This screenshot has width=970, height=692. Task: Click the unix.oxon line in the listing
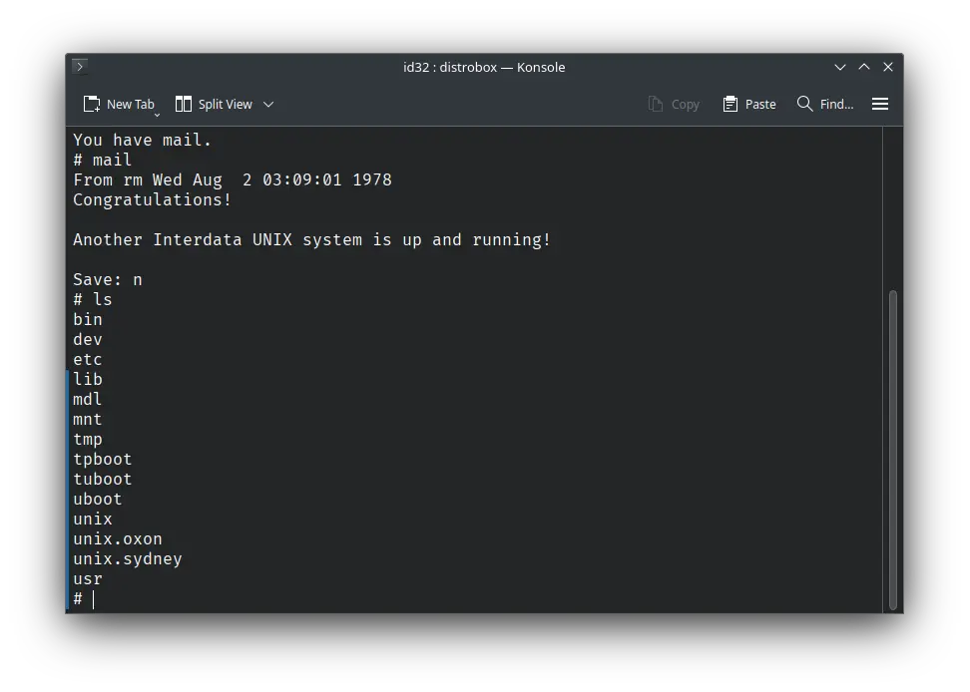tap(117, 538)
